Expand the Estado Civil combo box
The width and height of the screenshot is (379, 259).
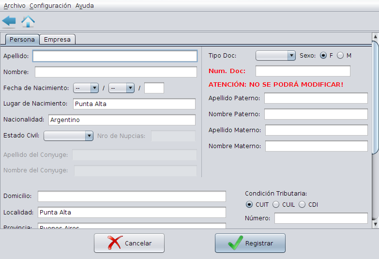point(68,136)
